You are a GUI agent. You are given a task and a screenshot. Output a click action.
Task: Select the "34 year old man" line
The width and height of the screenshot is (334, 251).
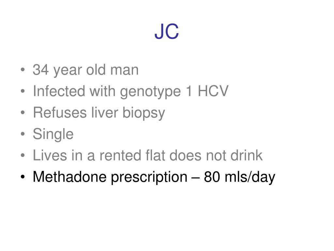coord(86,70)
